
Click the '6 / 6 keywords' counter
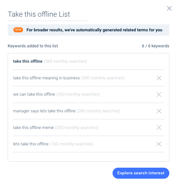pyautogui.click(x=156, y=46)
